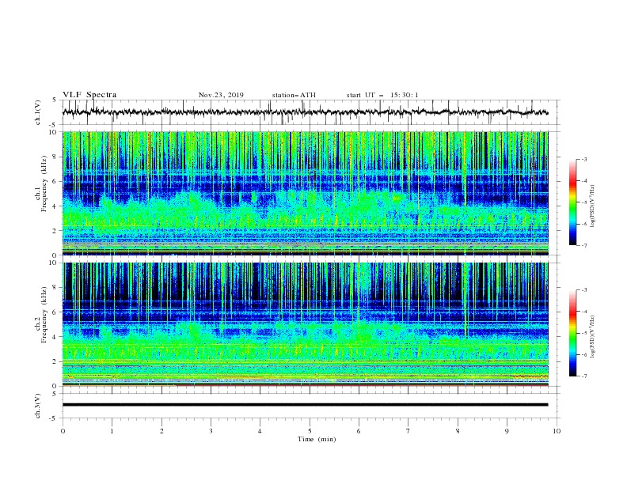Click time axis tick label "9"
Viewport: 627px width, 484px height.
click(x=507, y=431)
